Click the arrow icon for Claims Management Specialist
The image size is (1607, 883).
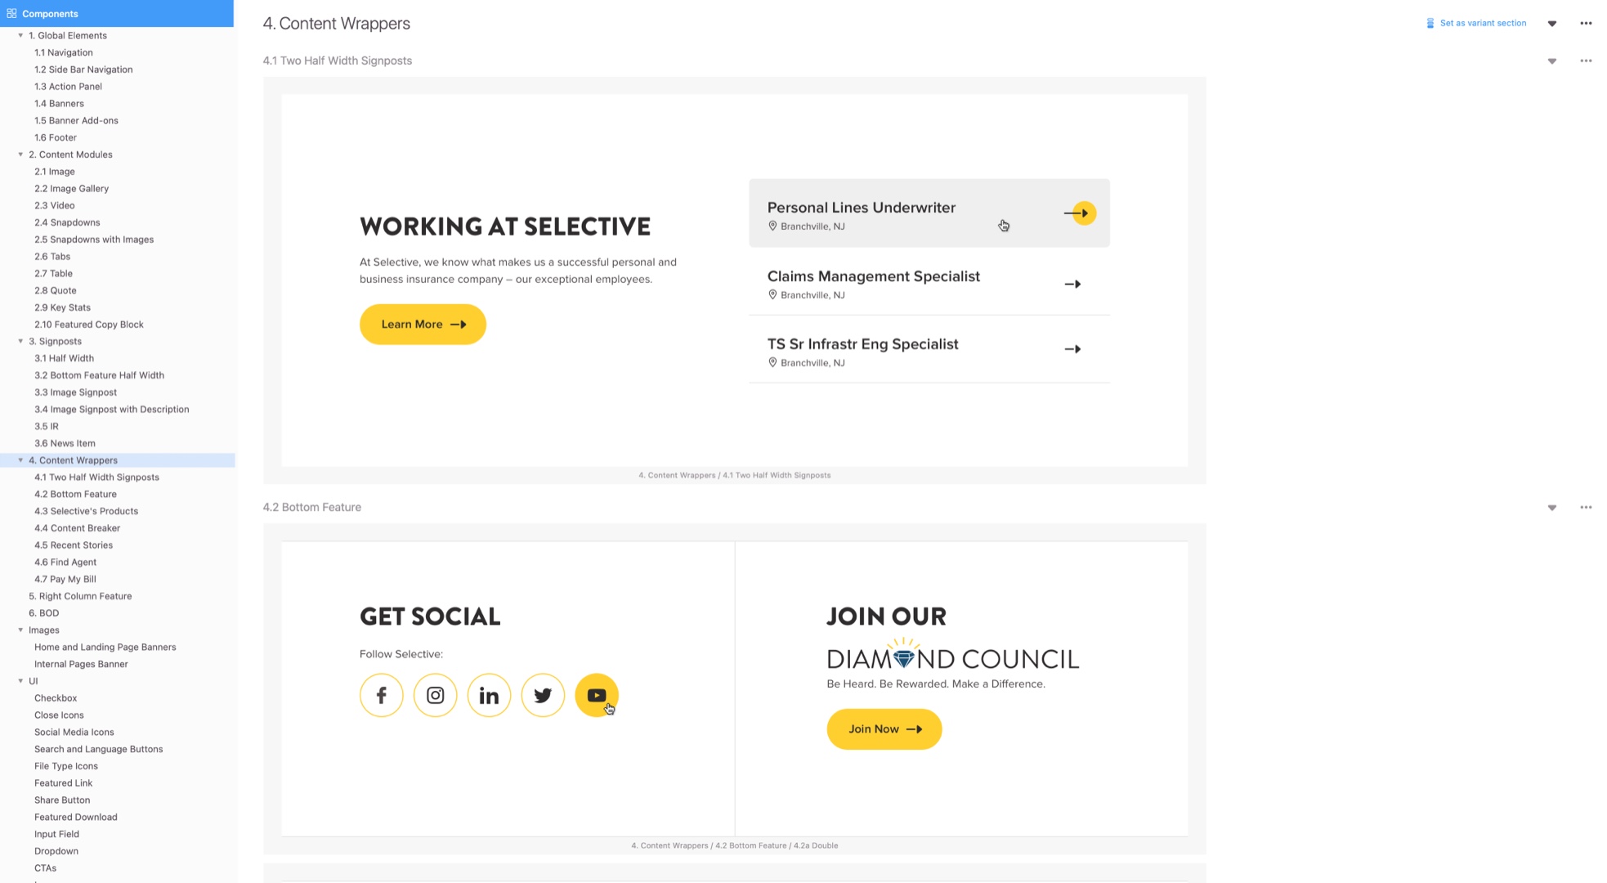pos(1072,285)
